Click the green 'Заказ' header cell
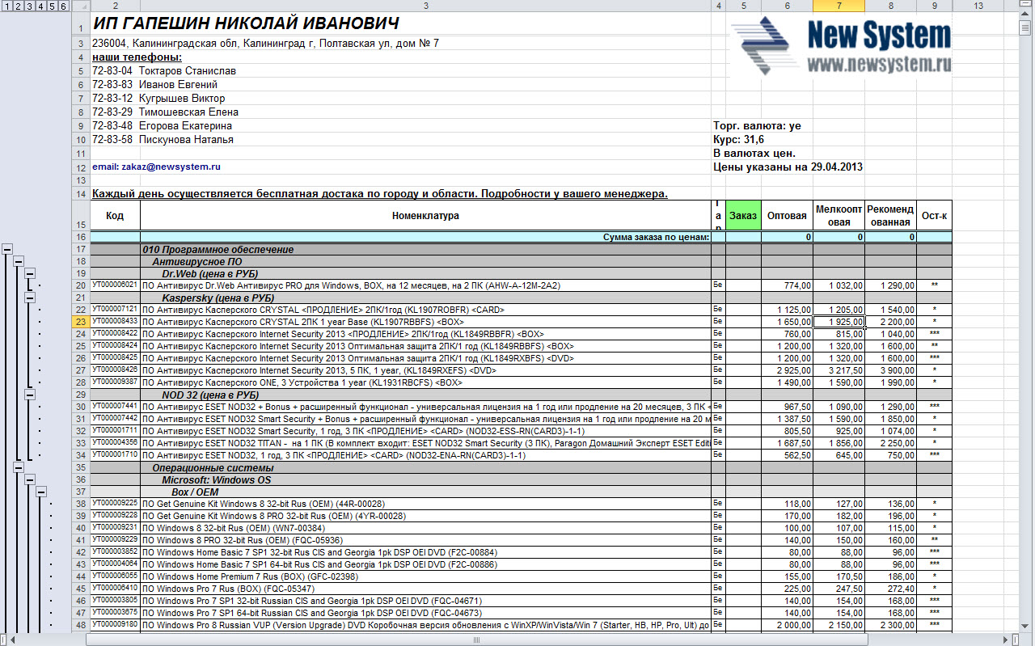 coord(743,216)
